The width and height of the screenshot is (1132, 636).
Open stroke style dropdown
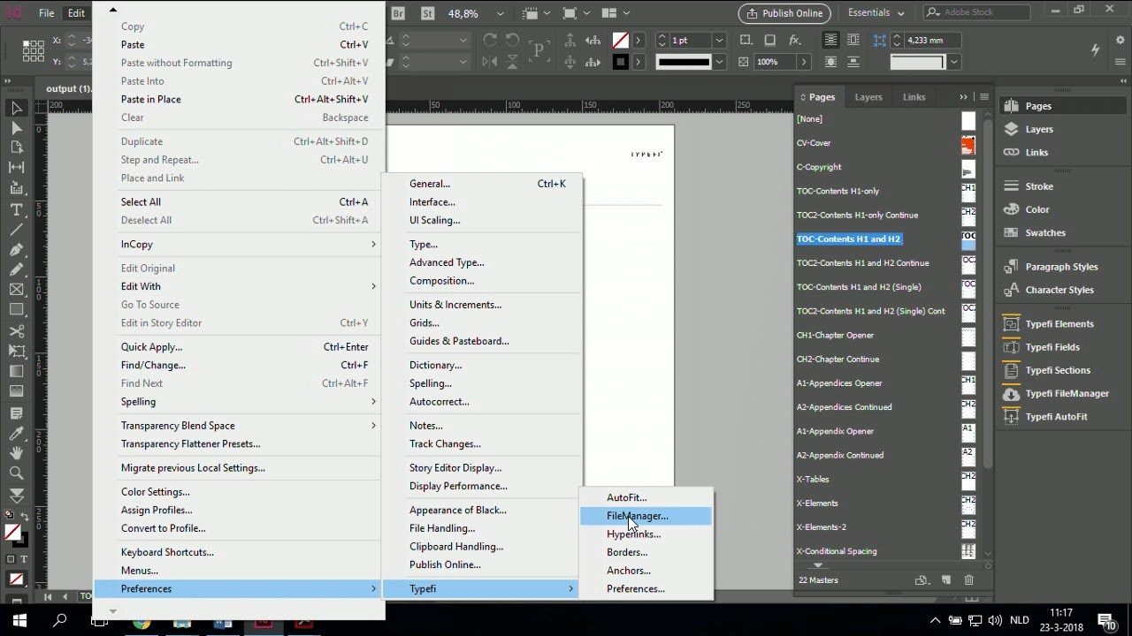[719, 62]
